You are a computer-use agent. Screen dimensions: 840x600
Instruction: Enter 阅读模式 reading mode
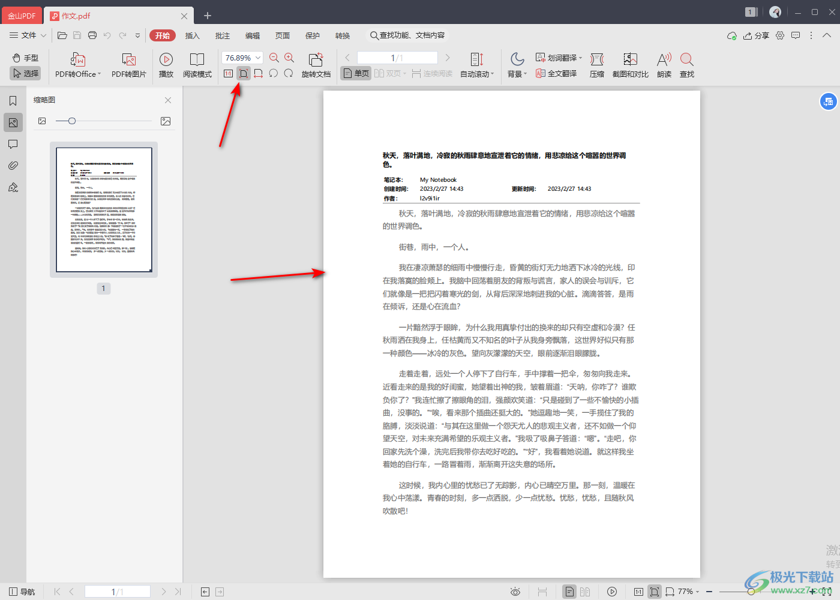(x=197, y=65)
